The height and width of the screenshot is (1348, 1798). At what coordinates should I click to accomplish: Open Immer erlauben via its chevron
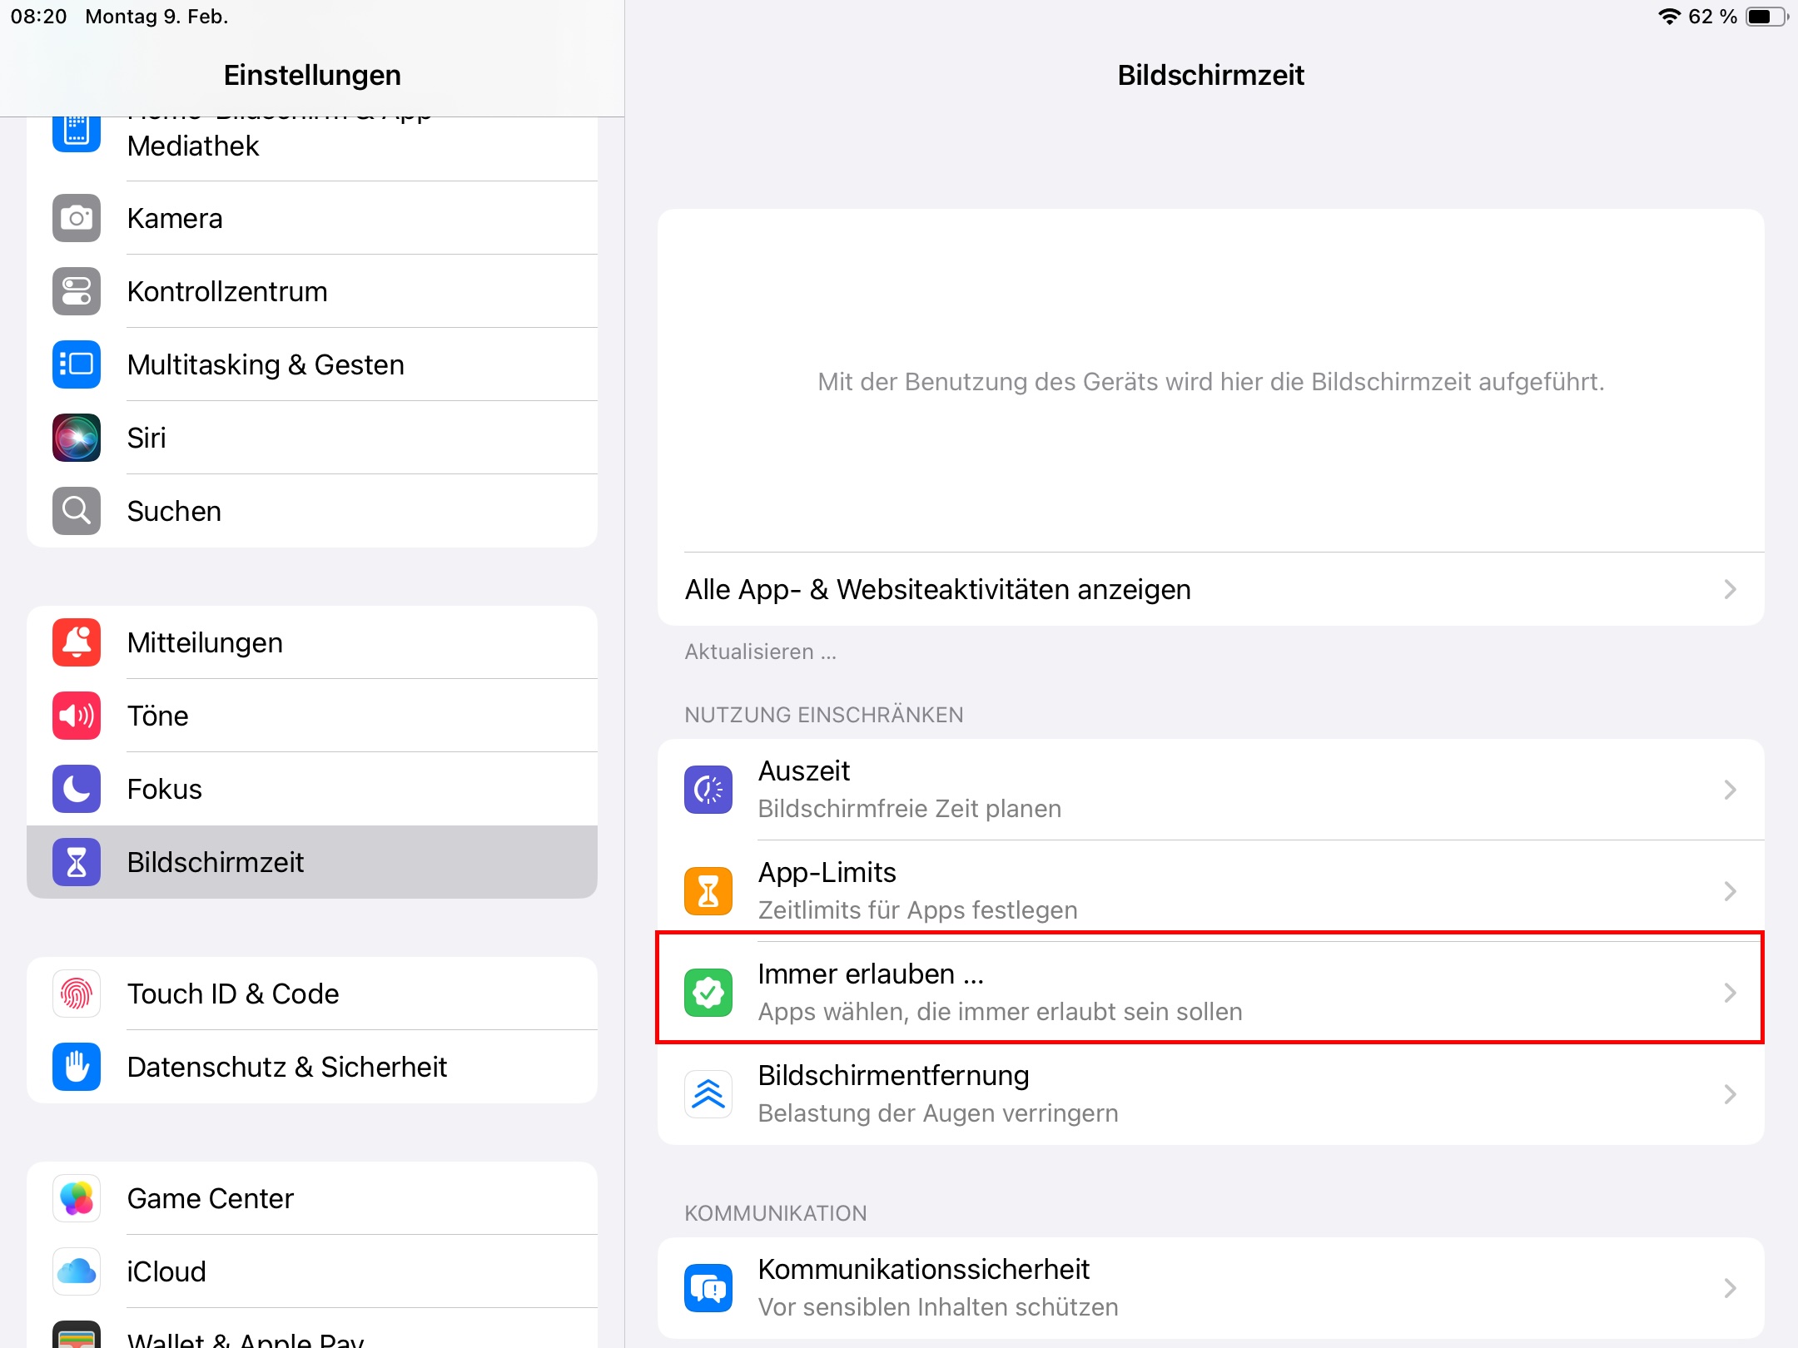click(1731, 993)
